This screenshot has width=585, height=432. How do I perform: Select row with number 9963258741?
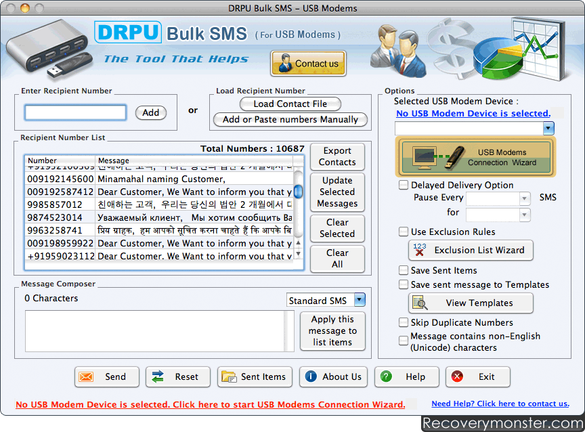click(x=159, y=230)
